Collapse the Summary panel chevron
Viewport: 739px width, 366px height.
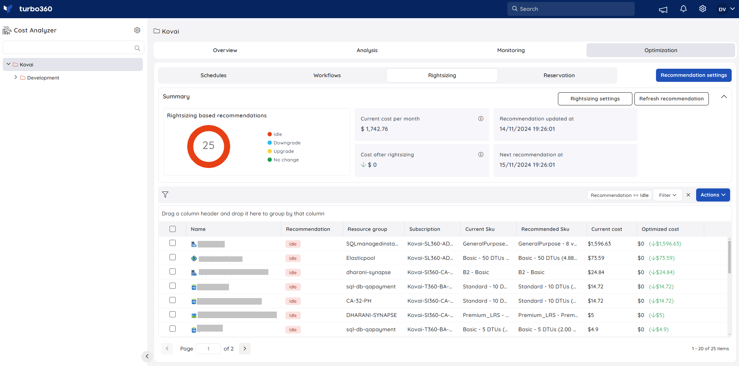[724, 97]
